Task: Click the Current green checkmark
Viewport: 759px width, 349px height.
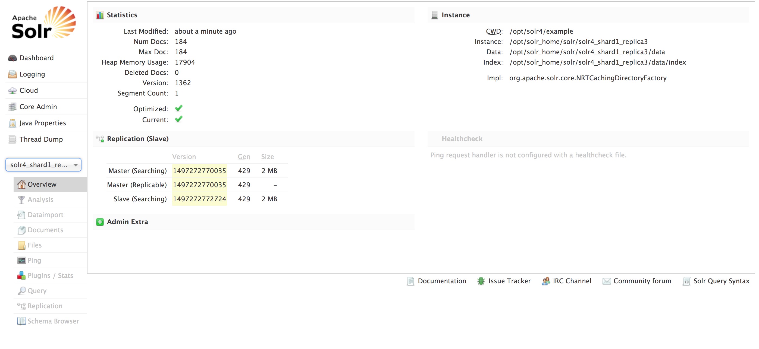Action: tap(178, 119)
